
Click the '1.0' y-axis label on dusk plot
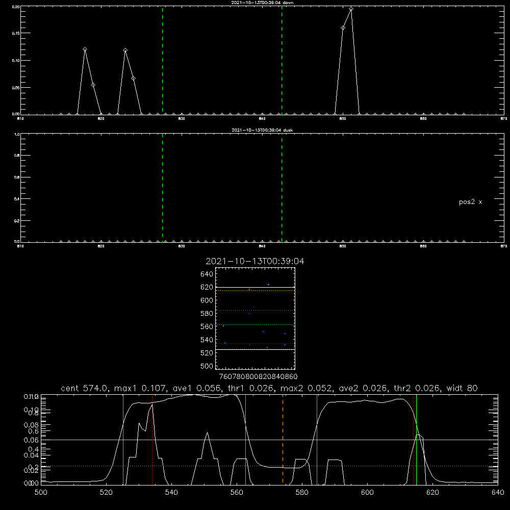coord(17,134)
